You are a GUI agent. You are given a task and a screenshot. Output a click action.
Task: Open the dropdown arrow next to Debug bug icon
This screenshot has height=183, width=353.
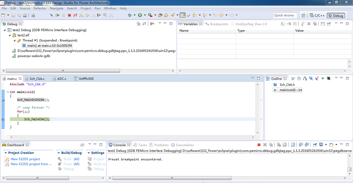tap(135, 15)
